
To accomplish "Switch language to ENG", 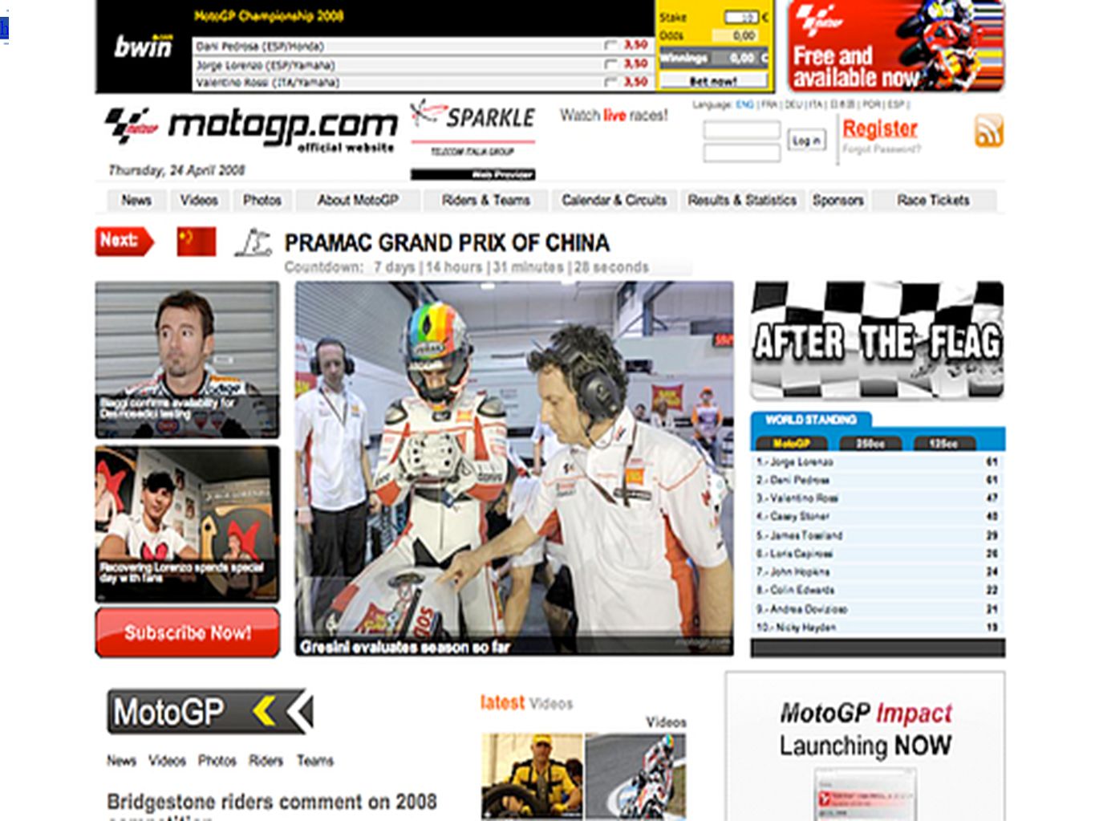I will point(744,104).
